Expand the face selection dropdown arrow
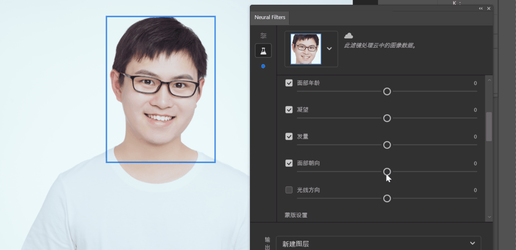516x250 pixels. pyautogui.click(x=329, y=49)
